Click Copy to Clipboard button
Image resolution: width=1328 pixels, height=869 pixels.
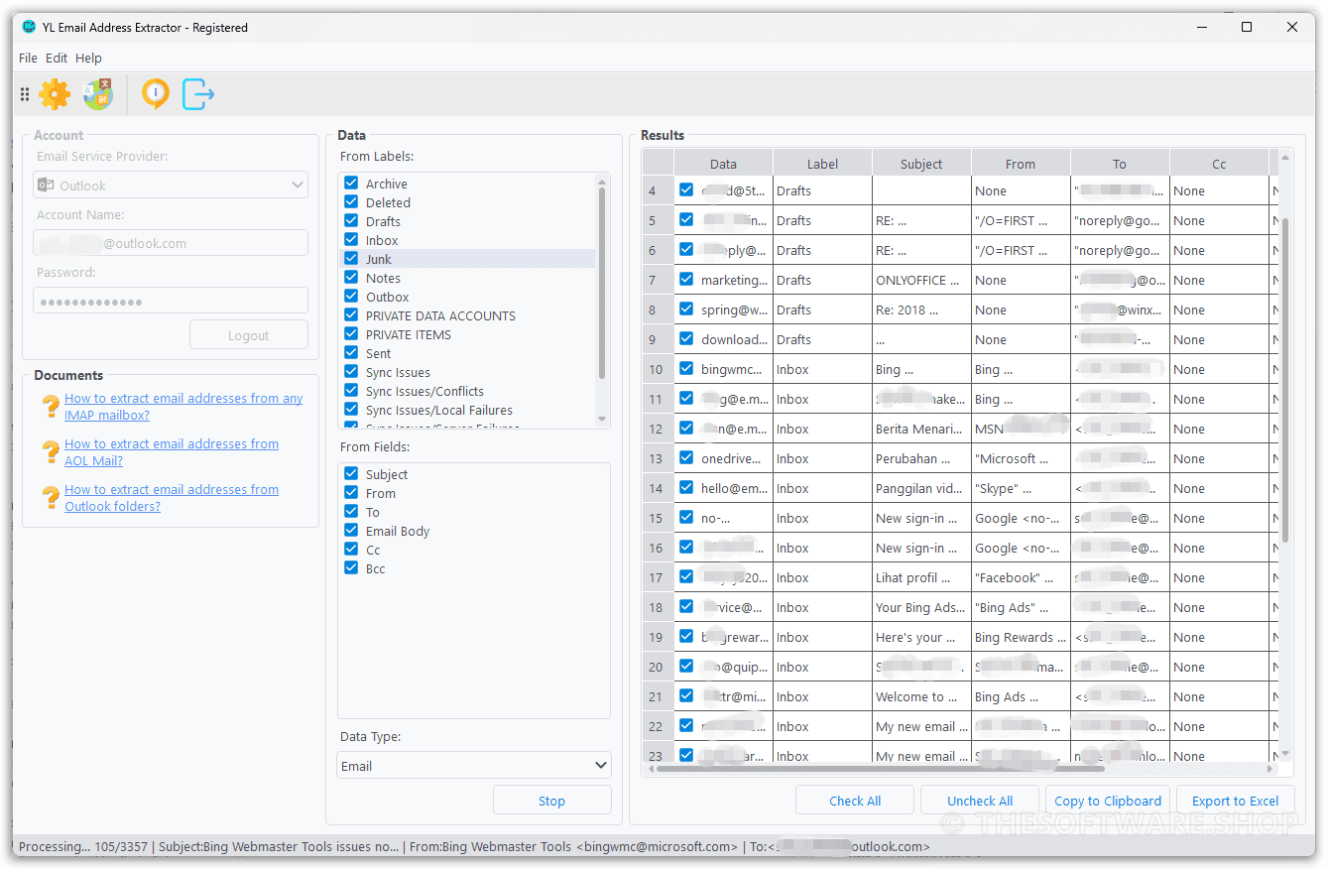[x=1107, y=801]
